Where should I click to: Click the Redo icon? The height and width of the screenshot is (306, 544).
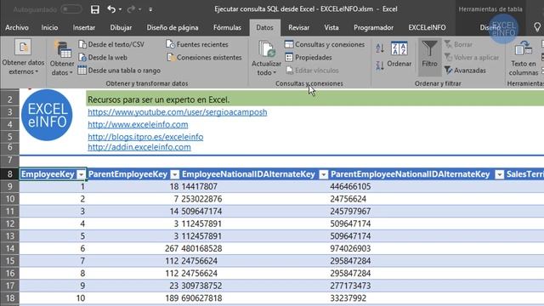tap(131, 9)
